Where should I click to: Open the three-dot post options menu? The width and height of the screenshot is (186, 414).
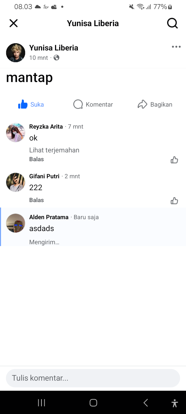pyautogui.click(x=176, y=47)
